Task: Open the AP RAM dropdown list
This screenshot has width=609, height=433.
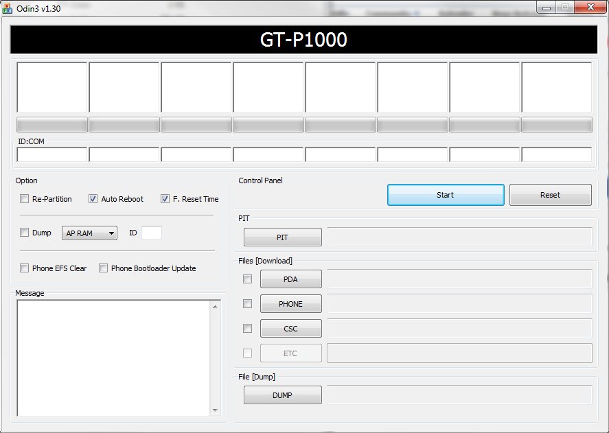Action: pos(89,233)
